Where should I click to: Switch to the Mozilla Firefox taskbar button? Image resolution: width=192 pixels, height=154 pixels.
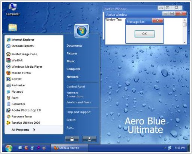click(x=69, y=148)
